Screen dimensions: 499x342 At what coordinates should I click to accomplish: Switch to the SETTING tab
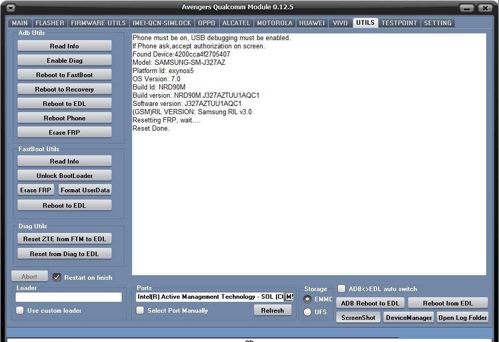point(437,23)
